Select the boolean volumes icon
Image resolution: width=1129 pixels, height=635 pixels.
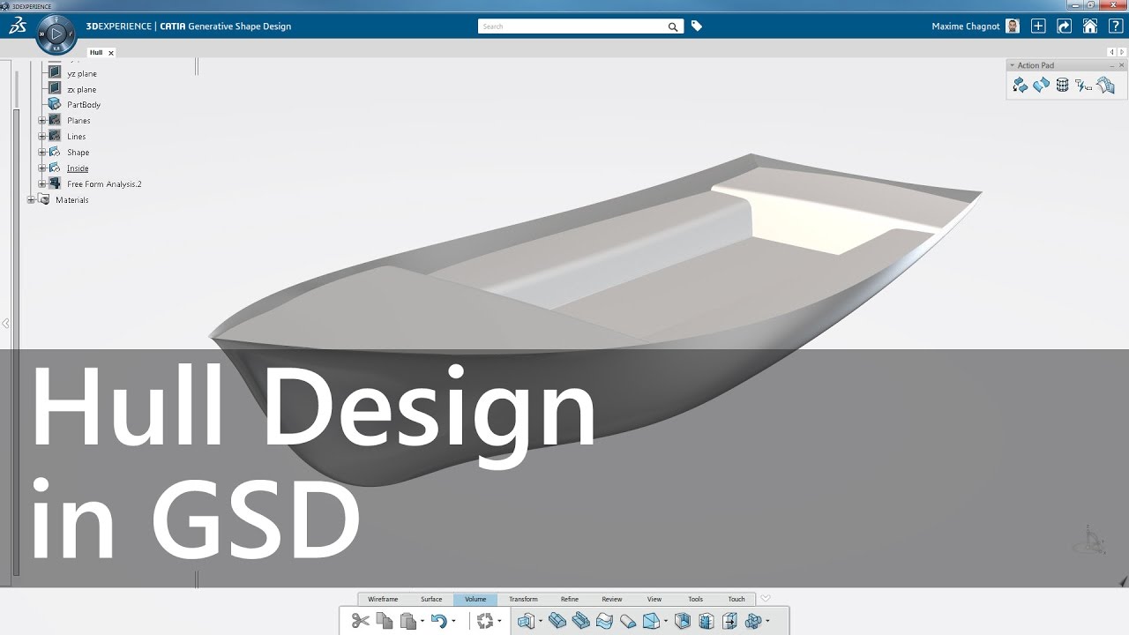pos(753,621)
